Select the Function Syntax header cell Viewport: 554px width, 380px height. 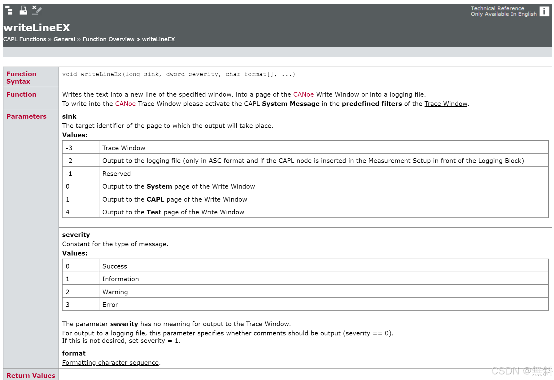(x=21, y=77)
